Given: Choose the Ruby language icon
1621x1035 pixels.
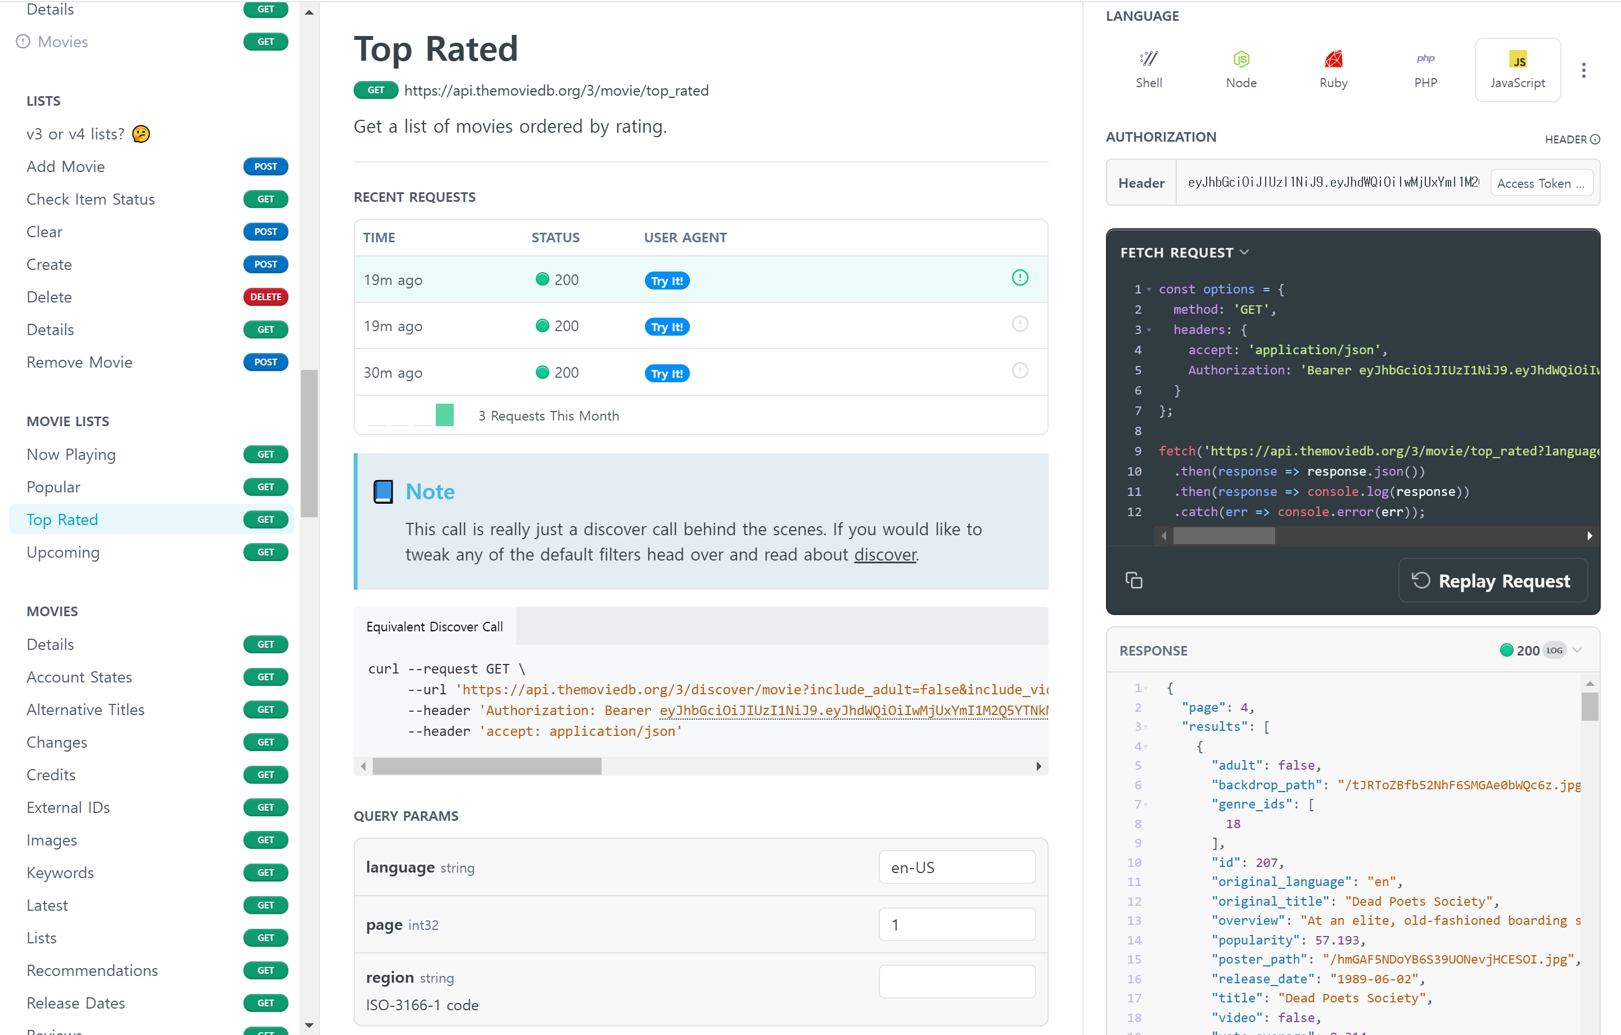Looking at the screenshot, I should (x=1333, y=69).
